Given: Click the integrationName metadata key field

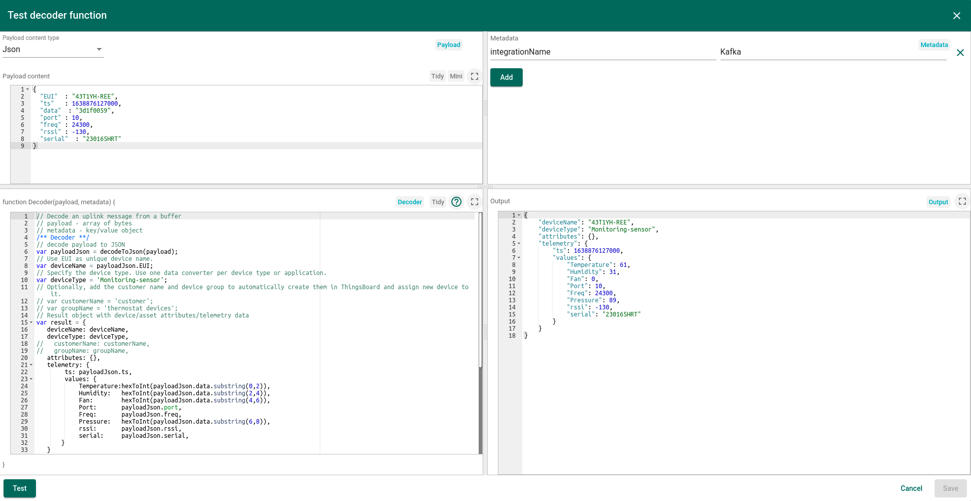Looking at the screenshot, I should [557, 52].
